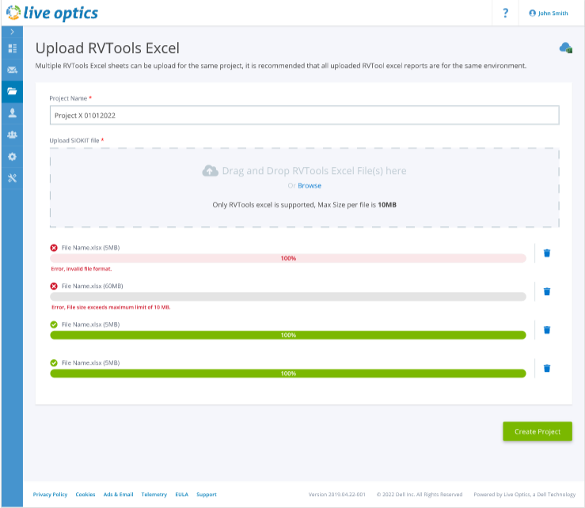Open the mail icon in sidebar

tap(12, 70)
